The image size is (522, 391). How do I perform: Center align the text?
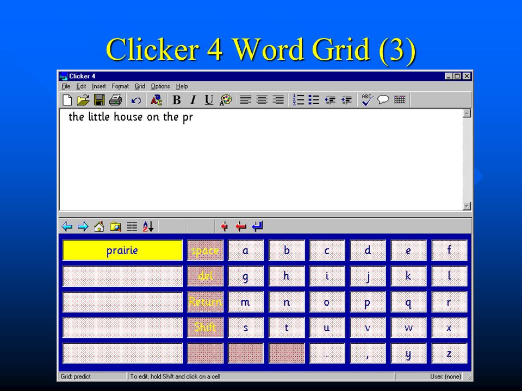coord(262,100)
